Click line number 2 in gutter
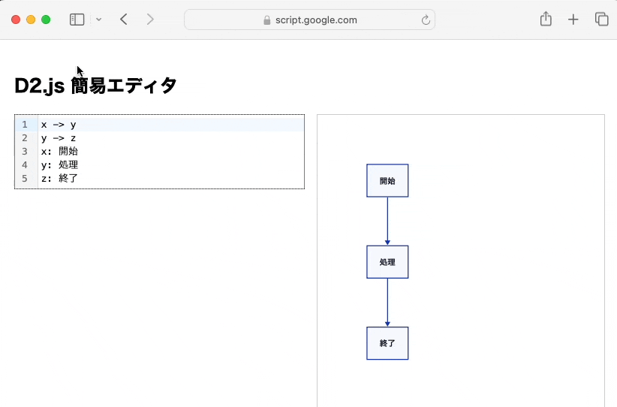Image resolution: width=617 pixels, height=407 pixels. coord(25,138)
